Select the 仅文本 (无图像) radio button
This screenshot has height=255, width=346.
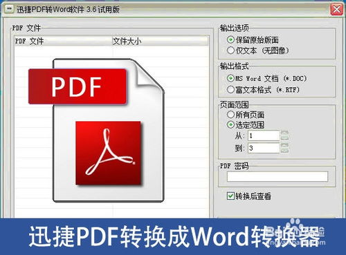230,50
